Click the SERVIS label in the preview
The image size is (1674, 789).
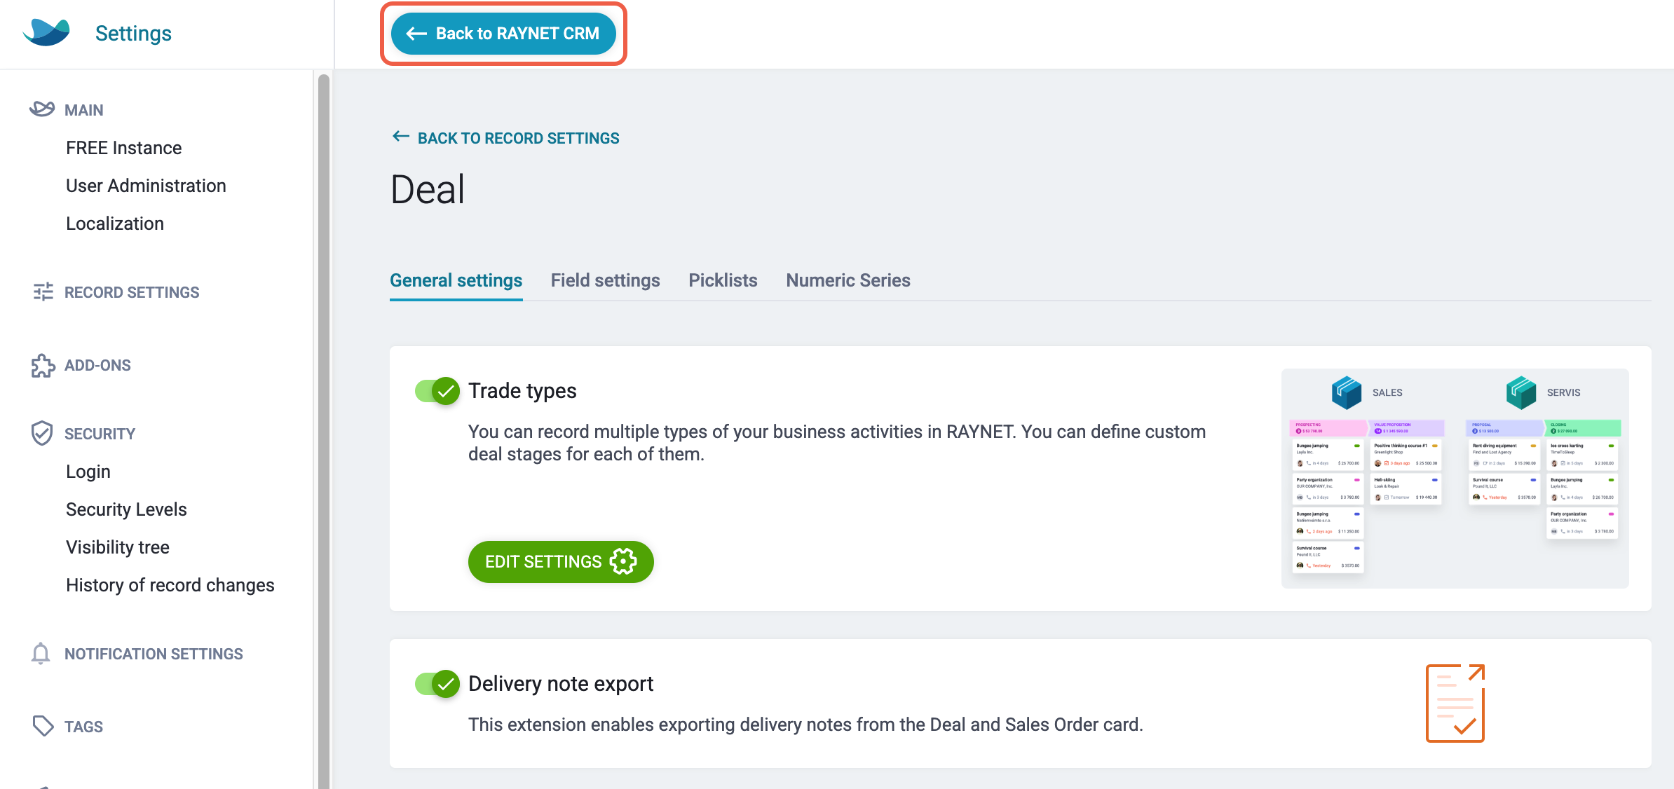click(1563, 392)
